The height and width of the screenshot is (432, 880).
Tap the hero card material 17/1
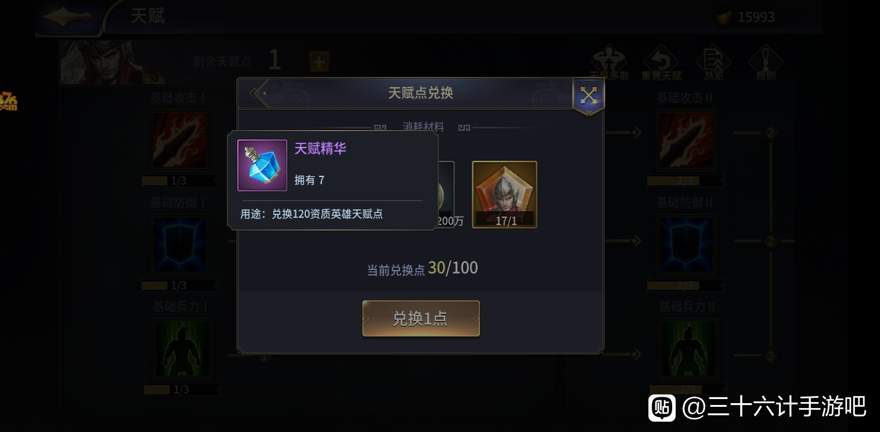coord(505,194)
